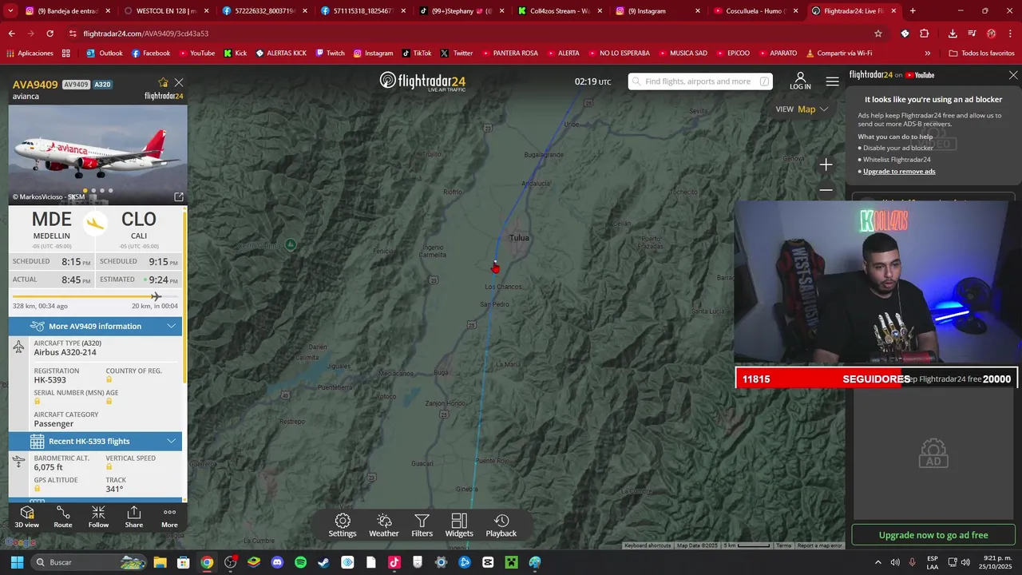Collapse More AV9409 information section

click(x=95, y=326)
